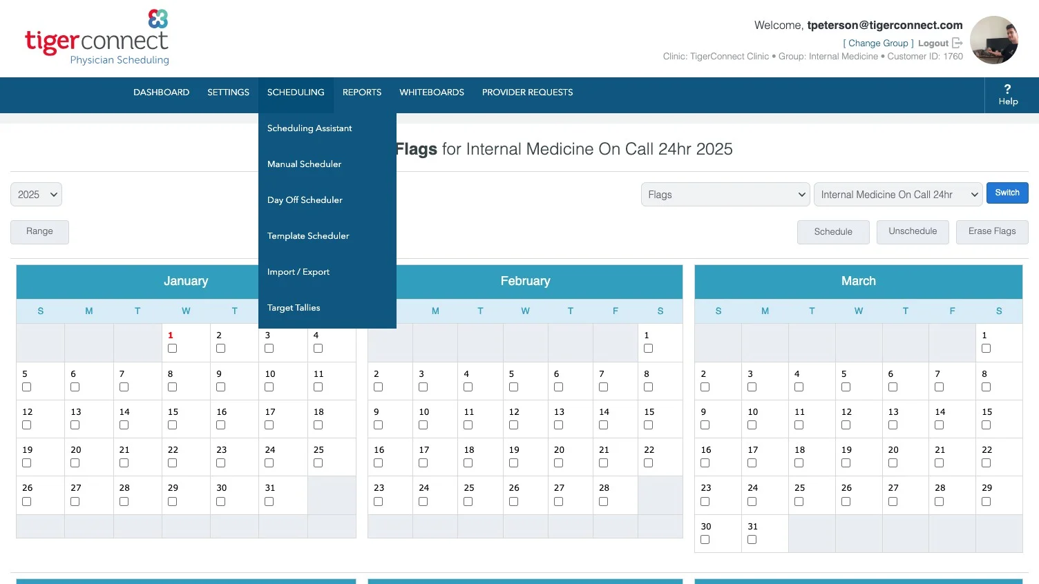Click the Schedule button
1039x584 pixels.
(833, 232)
